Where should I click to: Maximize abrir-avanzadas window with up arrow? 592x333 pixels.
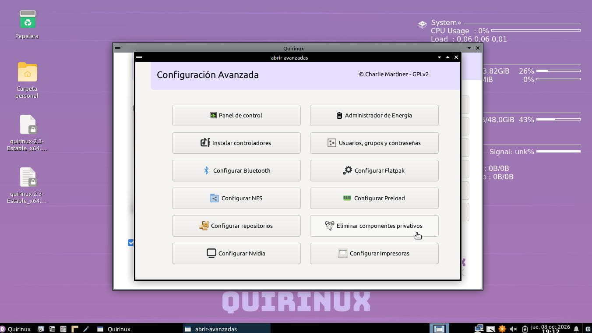pos(448,57)
